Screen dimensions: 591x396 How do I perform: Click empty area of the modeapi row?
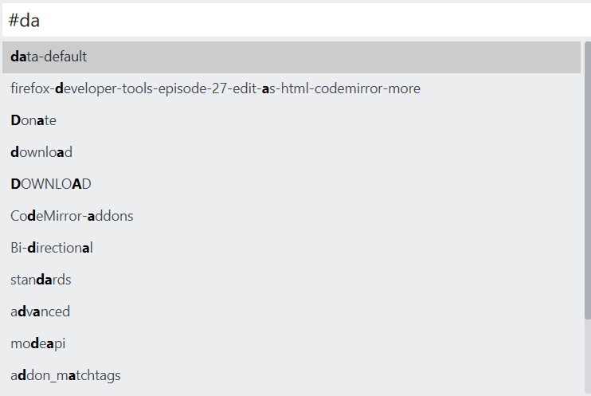323,343
